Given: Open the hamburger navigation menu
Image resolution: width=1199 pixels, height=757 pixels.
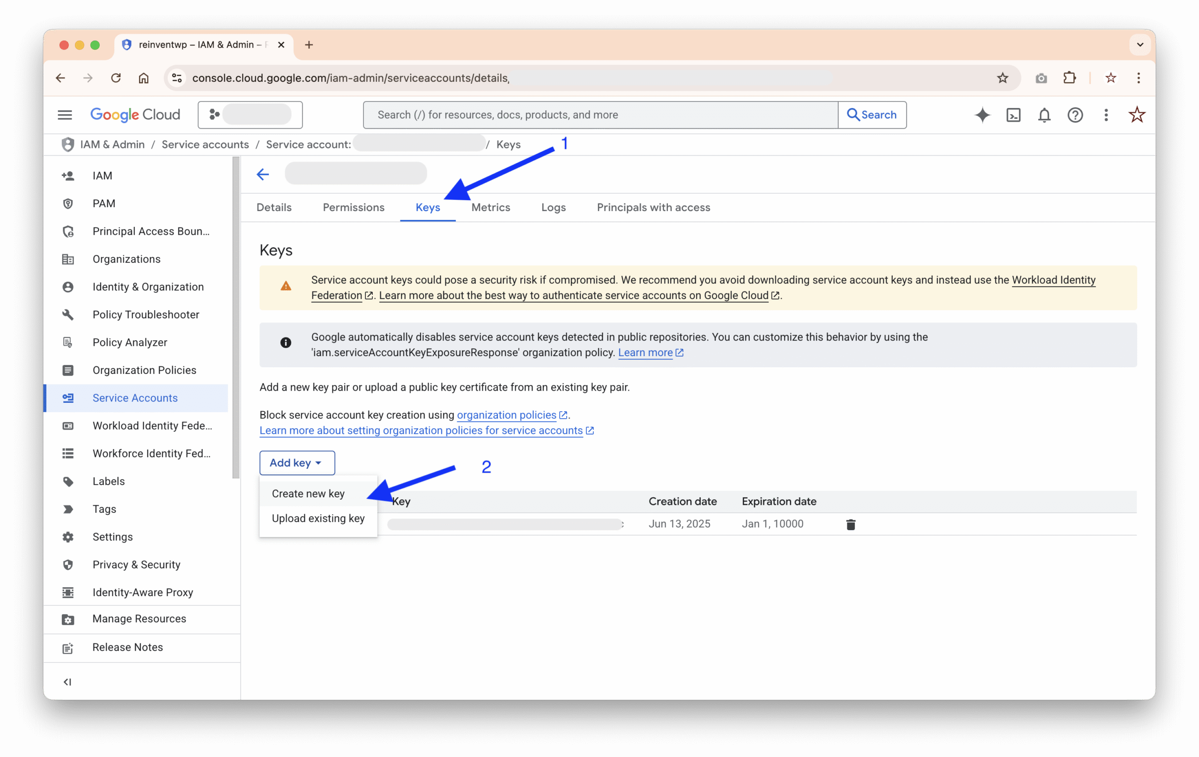Looking at the screenshot, I should click(x=65, y=115).
